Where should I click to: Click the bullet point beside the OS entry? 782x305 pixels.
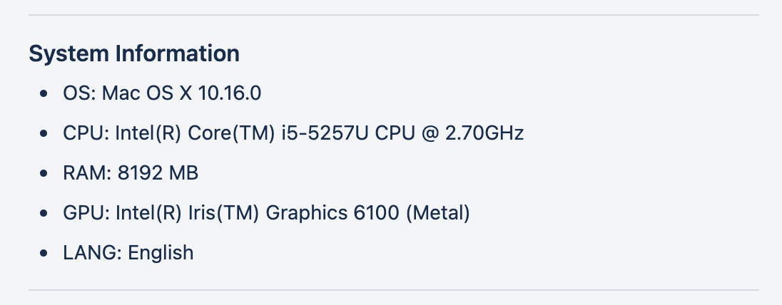click(45, 93)
